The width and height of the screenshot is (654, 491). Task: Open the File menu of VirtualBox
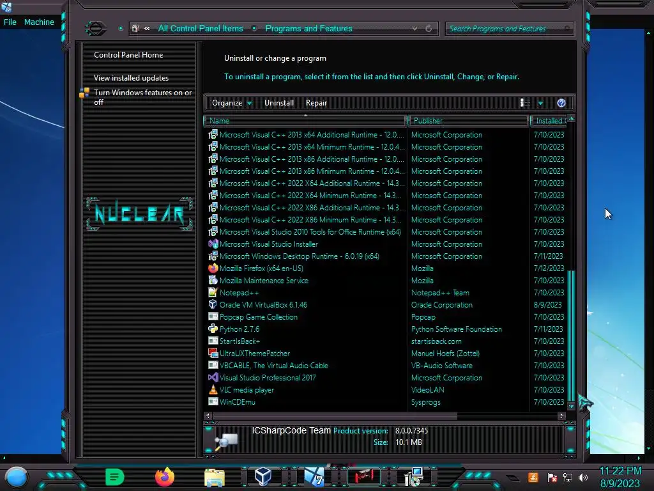(10, 22)
